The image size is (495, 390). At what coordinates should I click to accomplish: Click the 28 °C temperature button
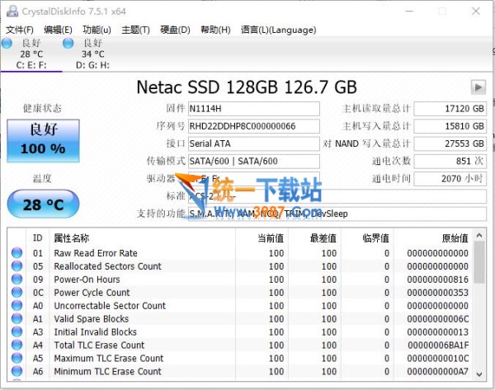pos(43,204)
